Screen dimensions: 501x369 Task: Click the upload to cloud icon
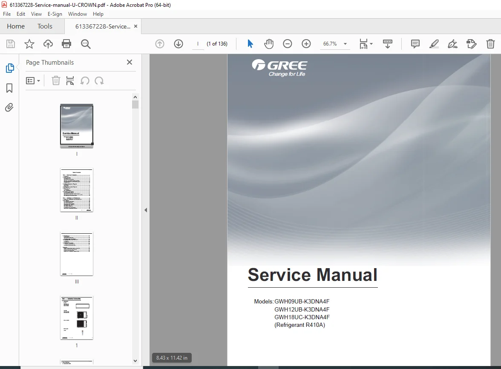(x=48, y=44)
